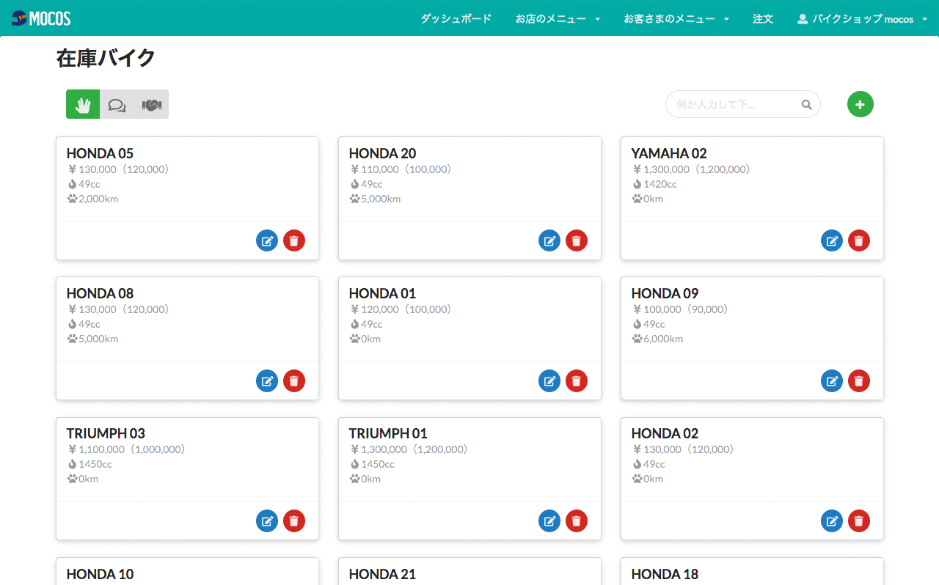The width and height of the screenshot is (939, 585).
Task: Select the chat bubbles status filter
Action: pos(117,104)
